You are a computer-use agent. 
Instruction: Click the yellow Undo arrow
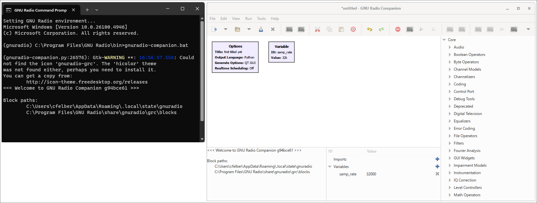coord(370,29)
